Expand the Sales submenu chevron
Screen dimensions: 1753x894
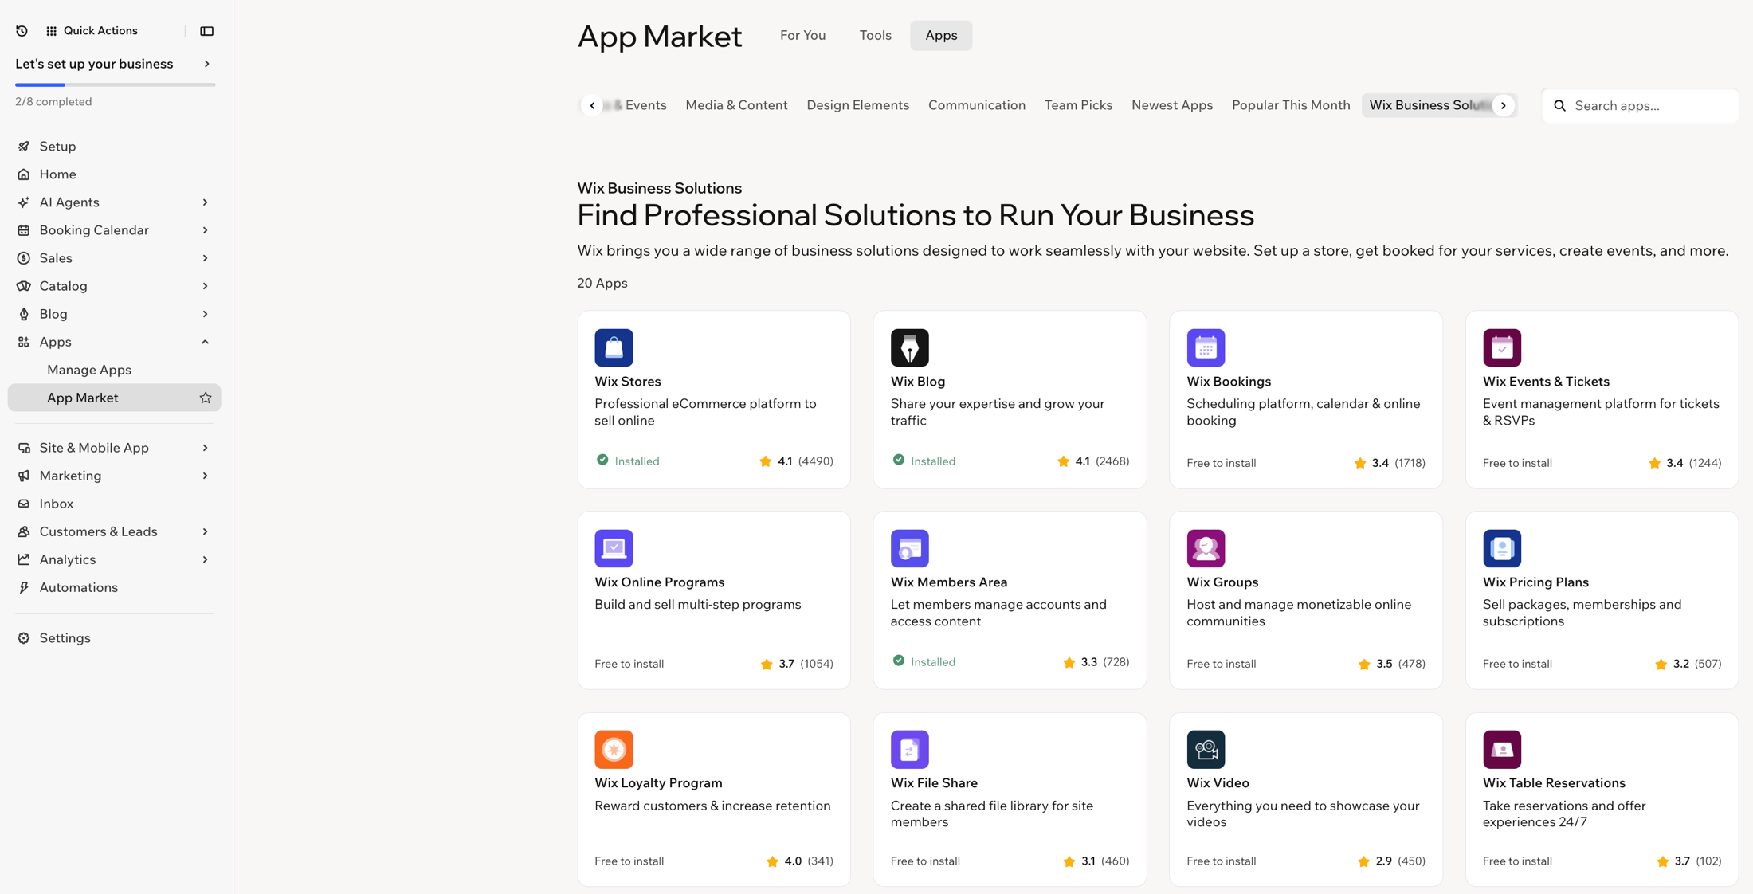click(205, 258)
